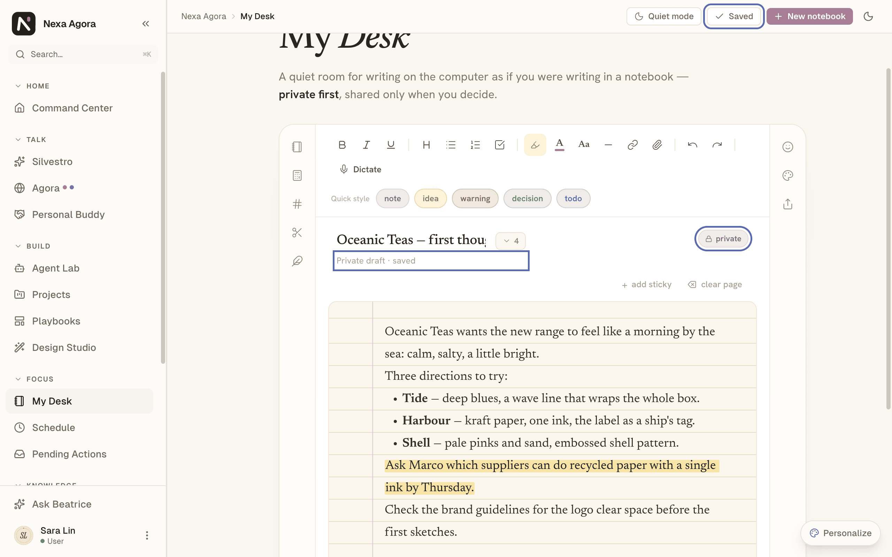Select the feather pen tool
892x557 pixels.
click(x=297, y=261)
